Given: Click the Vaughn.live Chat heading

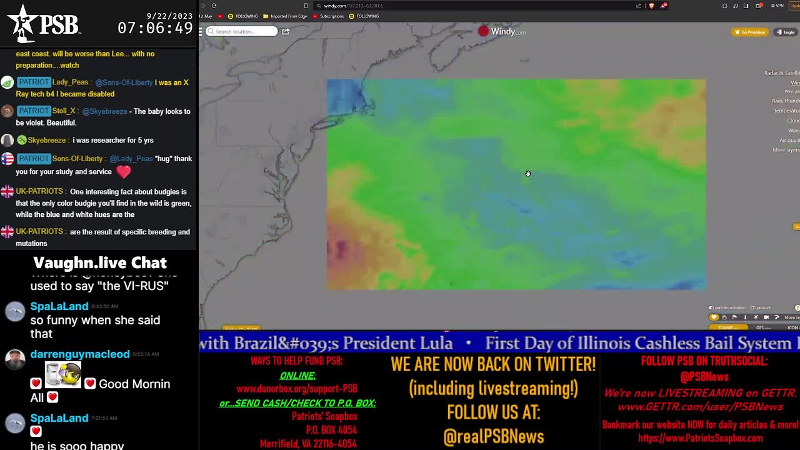Looking at the screenshot, I should pyautogui.click(x=100, y=262).
